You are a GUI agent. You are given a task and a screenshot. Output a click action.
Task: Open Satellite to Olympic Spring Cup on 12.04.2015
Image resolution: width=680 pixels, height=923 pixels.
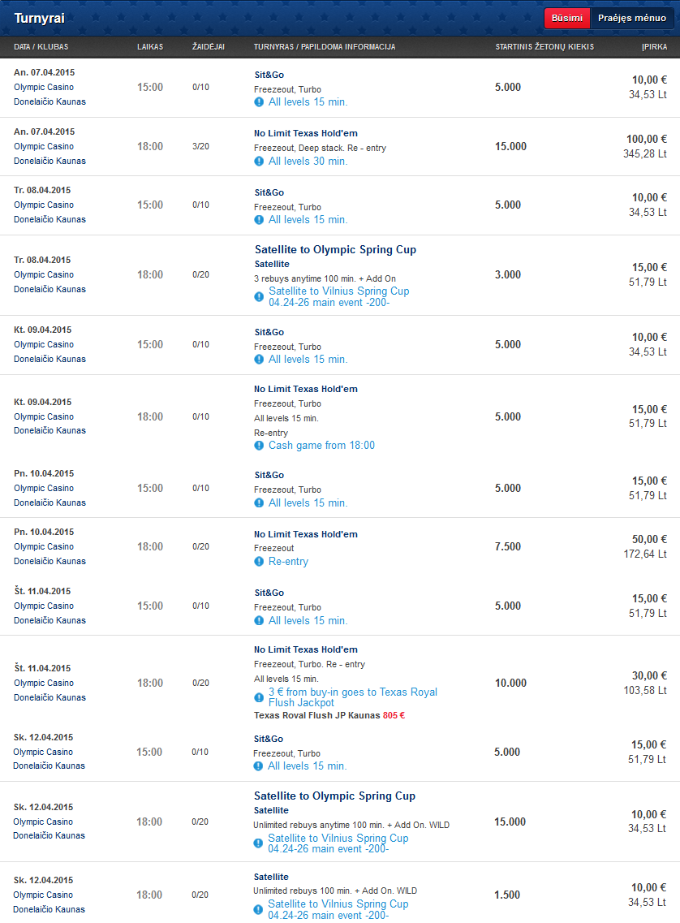[334, 796]
